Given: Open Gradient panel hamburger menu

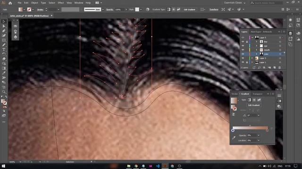Looking at the screenshot, I should click(273, 94).
